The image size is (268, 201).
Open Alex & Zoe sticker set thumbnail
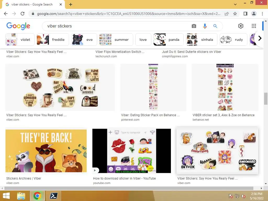click(225, 87)
